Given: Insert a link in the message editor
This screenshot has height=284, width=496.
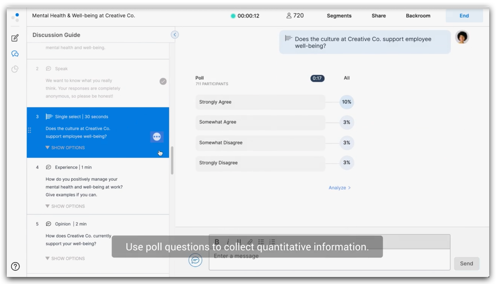Looking at the screenshot, I should [x=250, y=241].
